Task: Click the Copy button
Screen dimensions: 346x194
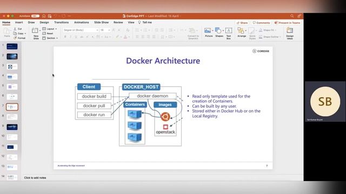Action: pos(19,33)
